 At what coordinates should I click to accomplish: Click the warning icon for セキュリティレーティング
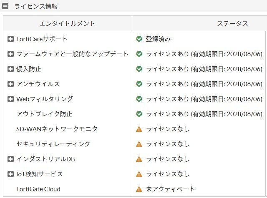139,144
